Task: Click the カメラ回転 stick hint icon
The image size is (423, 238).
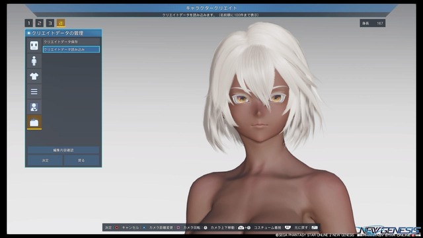Action: [206, 227]
